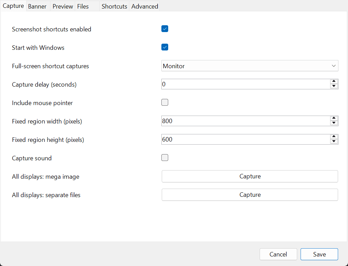Select the Capture tab

pyautogui.click(x=13, y=6)
